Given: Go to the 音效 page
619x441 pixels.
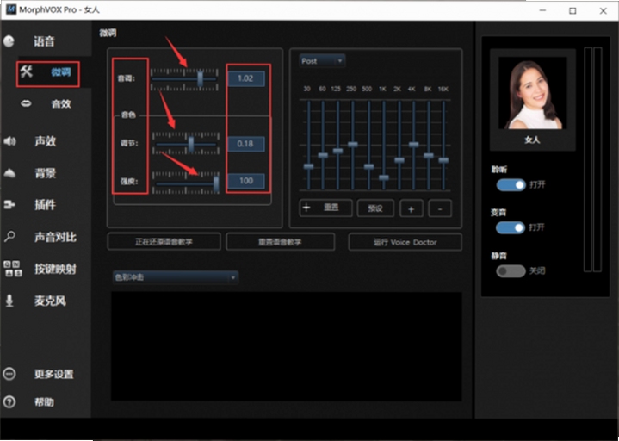Looking at the screenshot, I should tap(61, 104).
